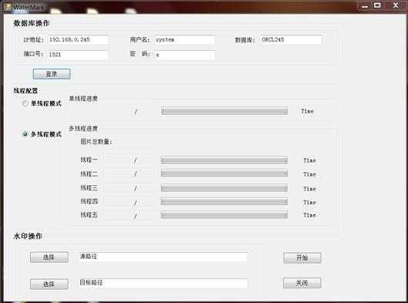Click the 线程三 progress bar
408x303 pixels.
coord(224,188)
